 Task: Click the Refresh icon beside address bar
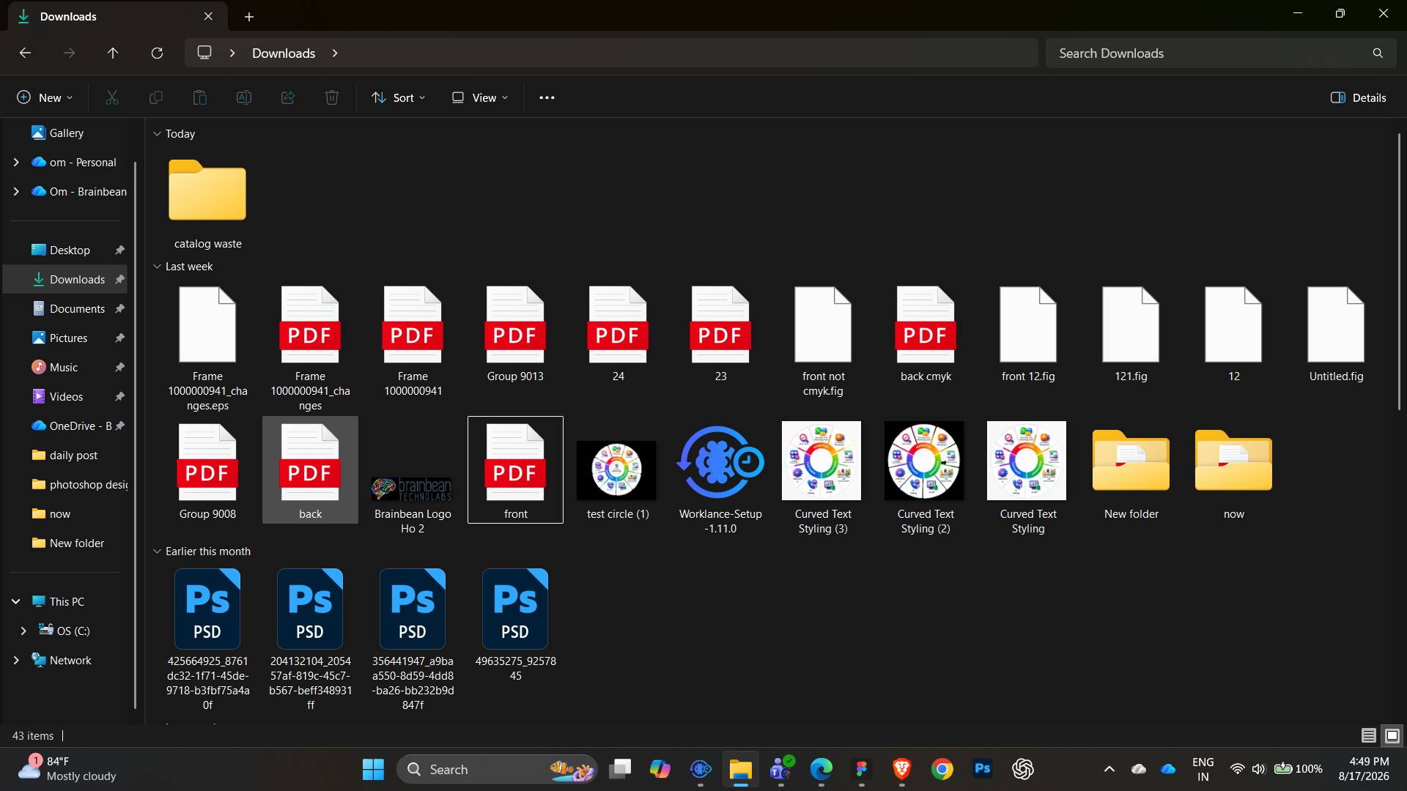click(157, 53)
